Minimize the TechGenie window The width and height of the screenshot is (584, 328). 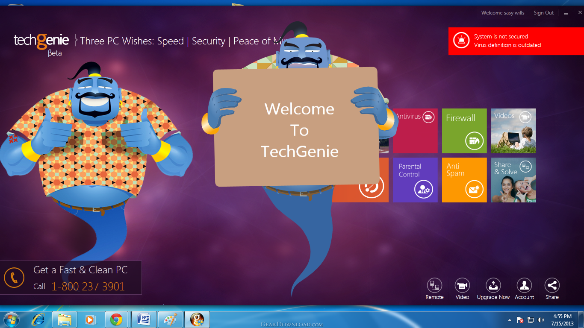tap(566, 13)
